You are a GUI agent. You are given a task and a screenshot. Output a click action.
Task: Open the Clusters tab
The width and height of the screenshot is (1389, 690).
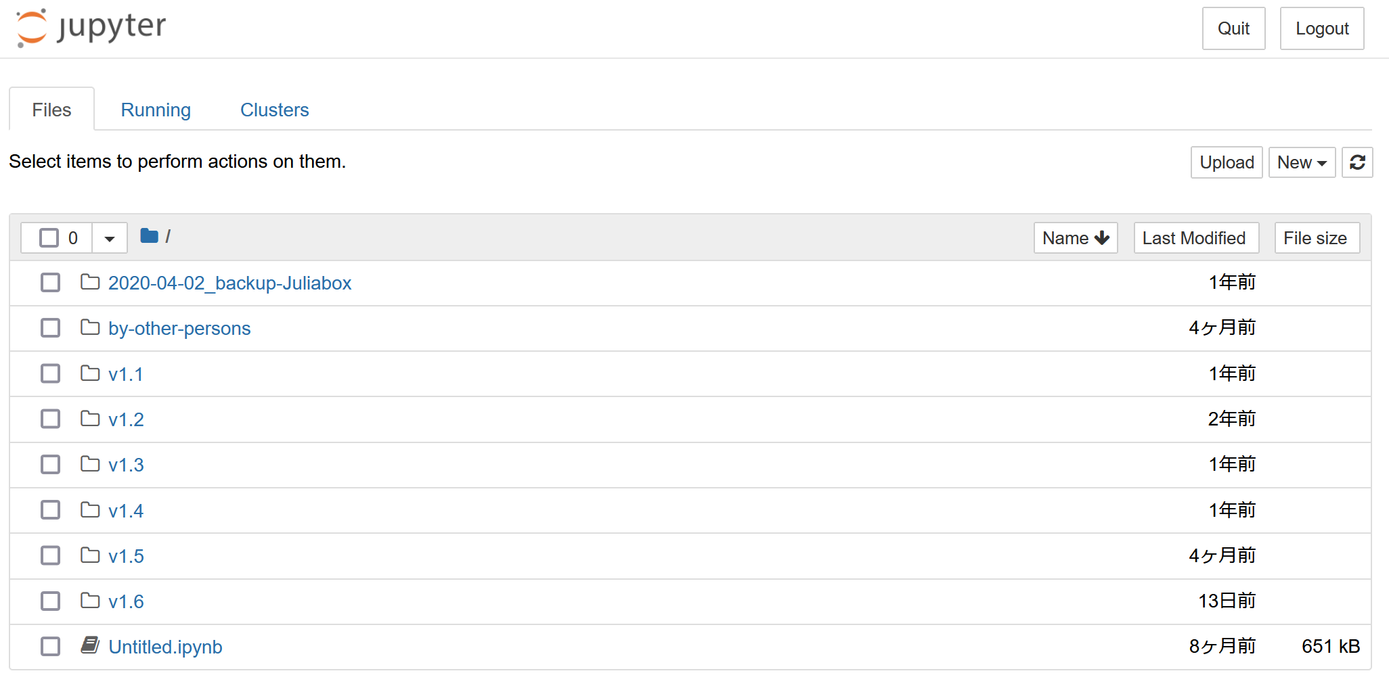click(x=274, y=110)
